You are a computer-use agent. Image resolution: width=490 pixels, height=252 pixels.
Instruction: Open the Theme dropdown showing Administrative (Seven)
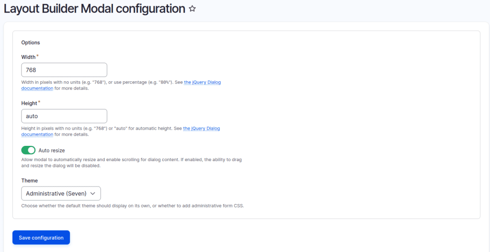61,193
